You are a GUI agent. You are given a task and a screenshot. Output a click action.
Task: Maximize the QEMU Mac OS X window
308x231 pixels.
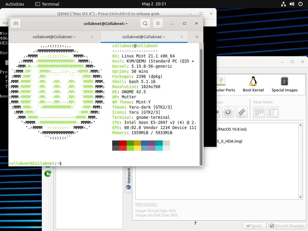coord(201,14)
